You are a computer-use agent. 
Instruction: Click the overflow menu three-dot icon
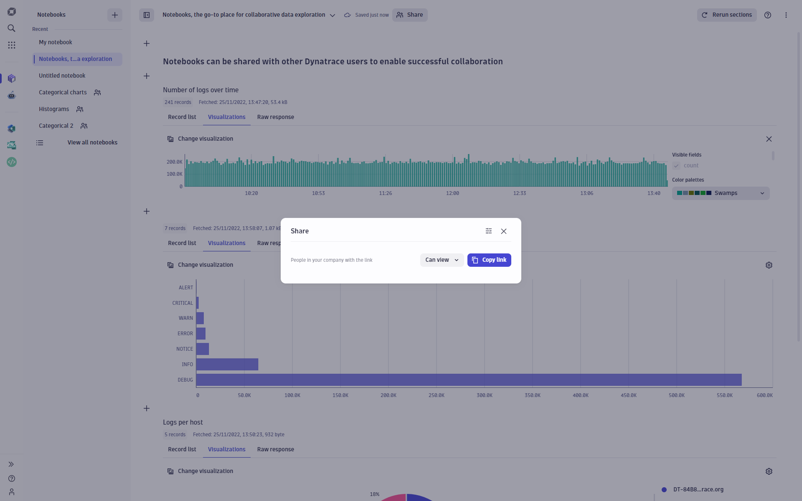click(x=787, y=15)
